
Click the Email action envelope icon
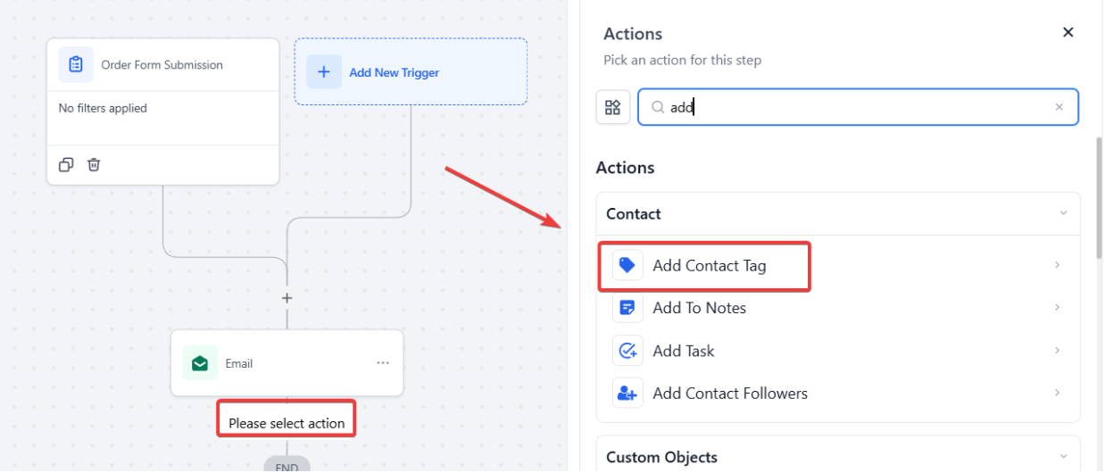(200, 363)
